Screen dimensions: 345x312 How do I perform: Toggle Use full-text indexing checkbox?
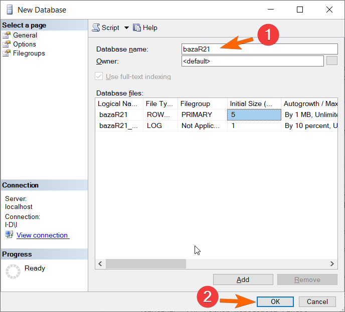pos(99,76)
